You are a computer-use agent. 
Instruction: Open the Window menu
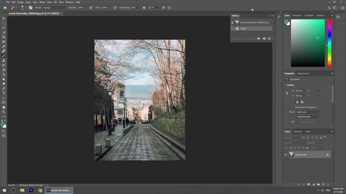[x=70, y=2]
